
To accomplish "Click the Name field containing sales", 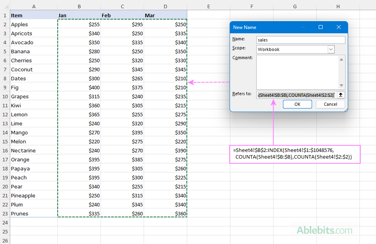I will tap(300, 40).
